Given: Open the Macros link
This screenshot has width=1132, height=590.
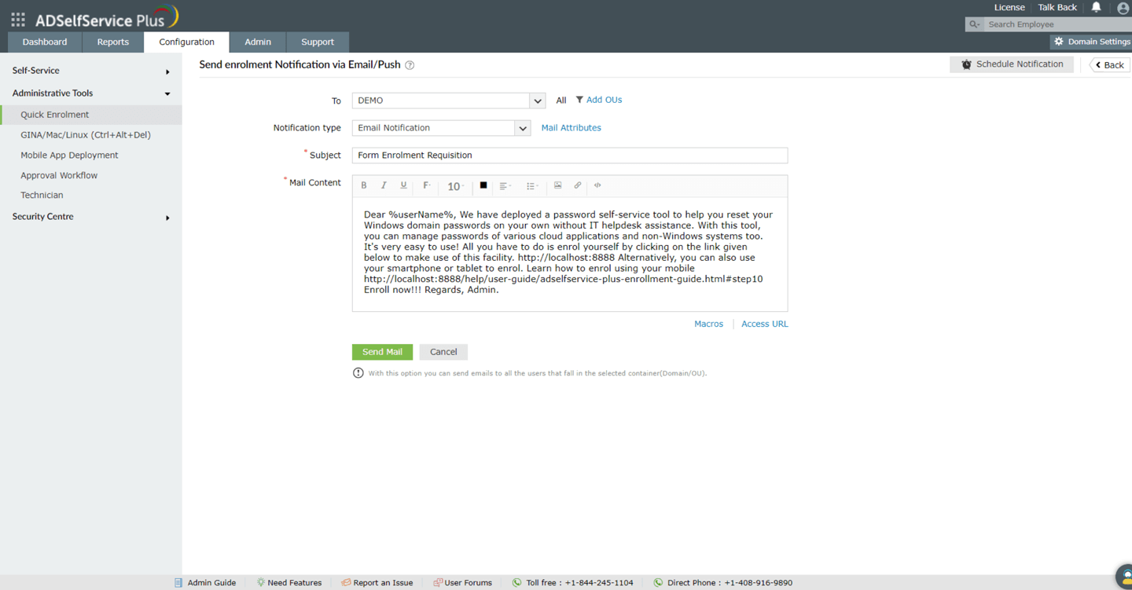Looking at the screenshot, I should coord(708,324).
